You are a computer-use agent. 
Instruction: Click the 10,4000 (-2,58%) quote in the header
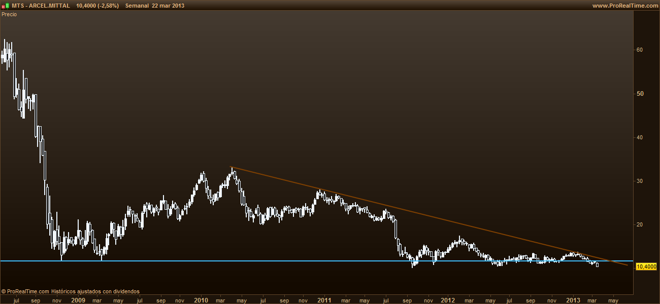point(97,6)
